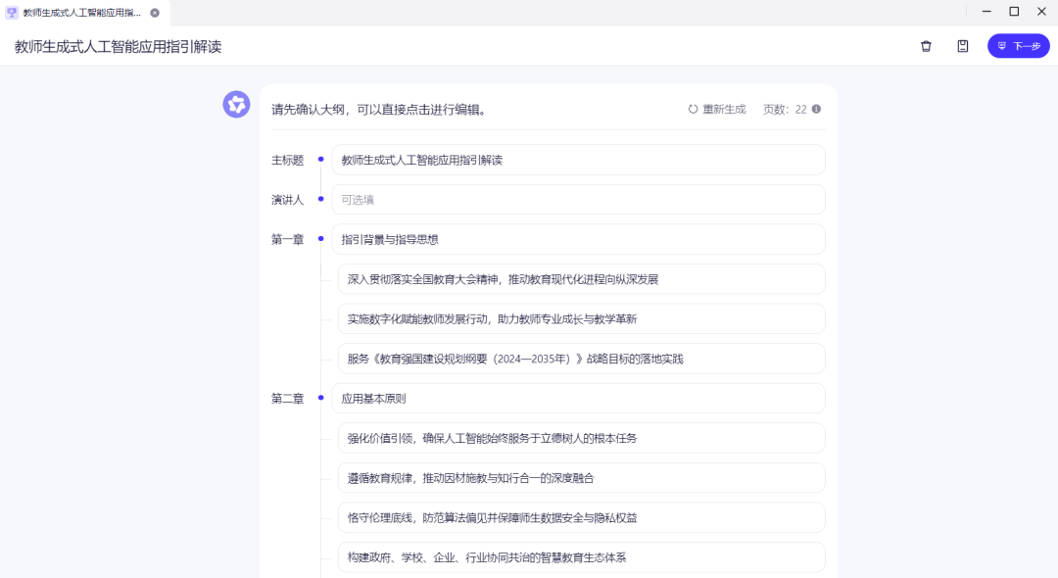Save the outline via the save icon
The height and width of the screenshot is (578, 1058).
[962, 46]
